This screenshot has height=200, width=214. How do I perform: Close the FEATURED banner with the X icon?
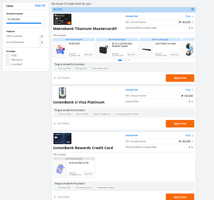click(193, 9)
